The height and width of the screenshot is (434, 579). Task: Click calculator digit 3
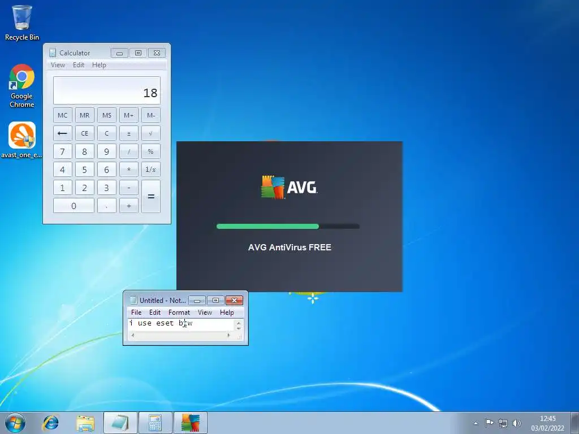coord(107,188)
